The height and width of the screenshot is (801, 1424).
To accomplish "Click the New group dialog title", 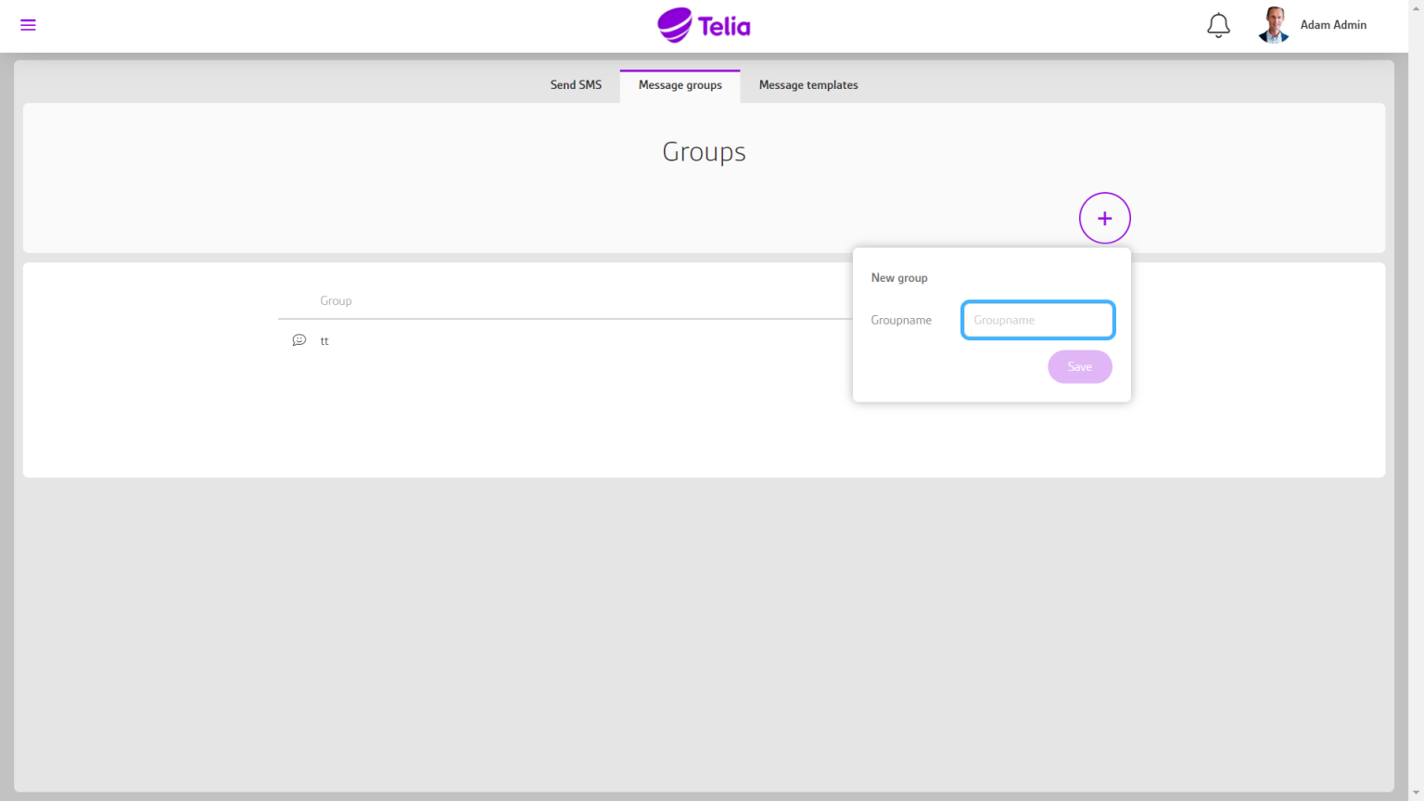I will click(x=898, y=277).
